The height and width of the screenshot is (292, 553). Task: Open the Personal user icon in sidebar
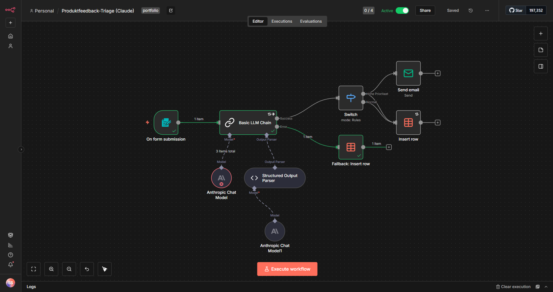[x=11, y=46]
